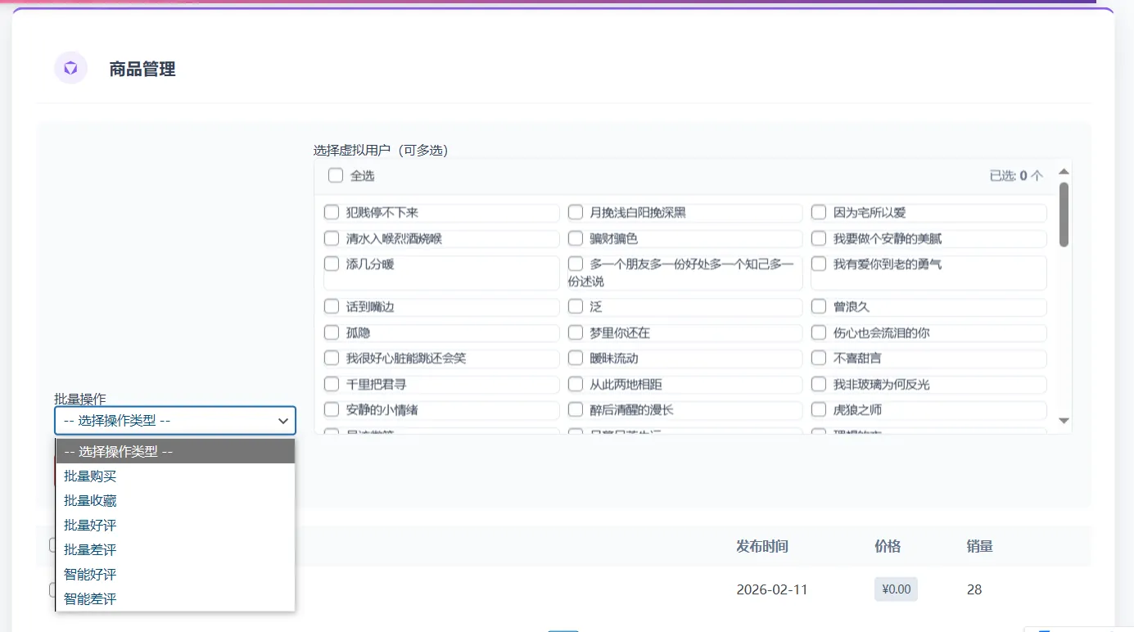Toggle the 全选 select-all checkbox
Screen dimensions: 1134x632
point(336,175)
